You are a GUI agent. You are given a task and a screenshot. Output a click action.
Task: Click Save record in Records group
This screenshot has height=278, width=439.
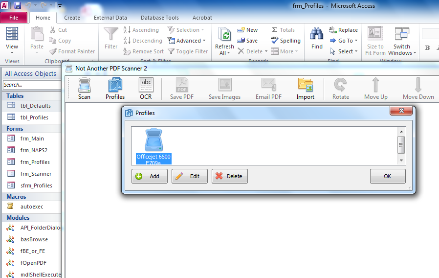[x=247, y=41]
